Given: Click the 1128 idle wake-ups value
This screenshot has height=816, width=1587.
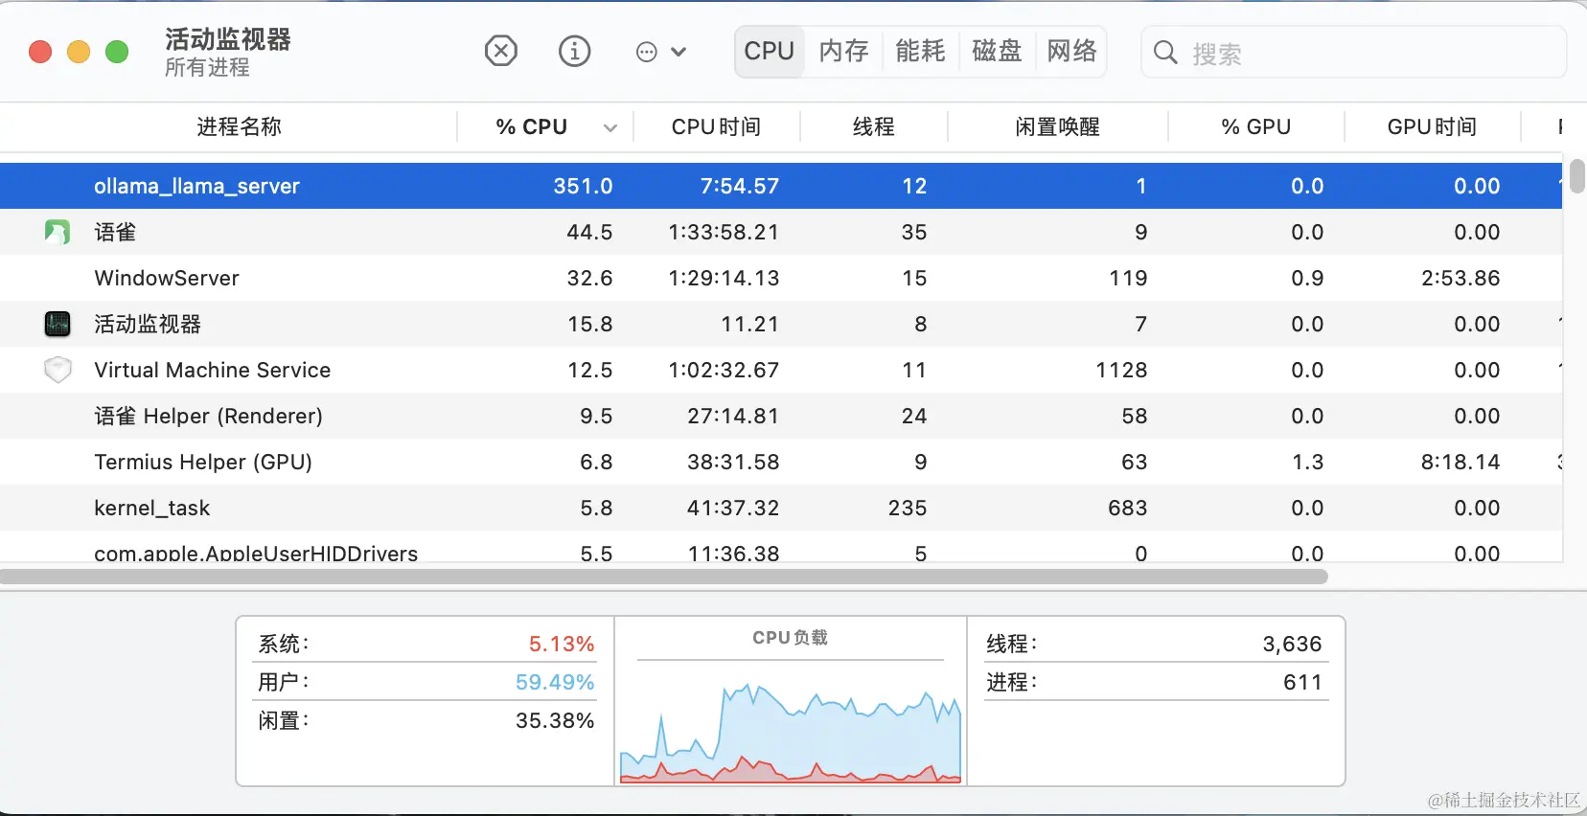Looking at the screenshot, I should point(1121,370).
